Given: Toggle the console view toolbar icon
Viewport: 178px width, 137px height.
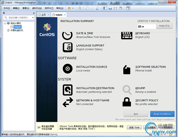Looking at the screenshot, I should tap(128, 8).
